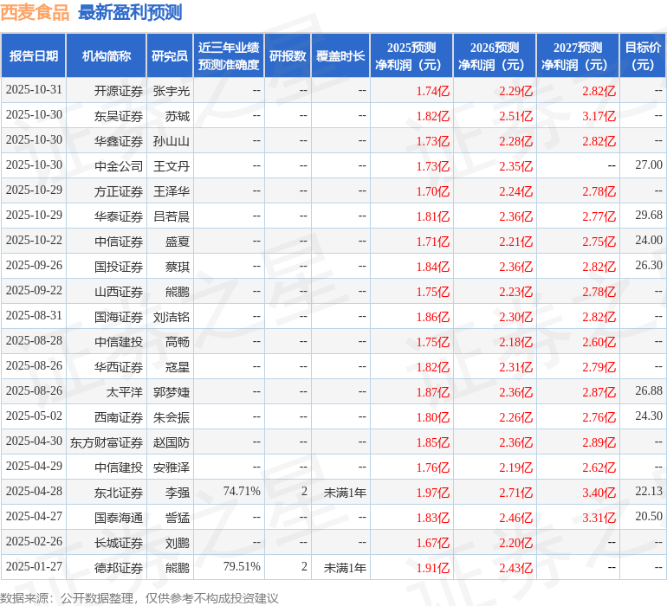
Task: Click the 2027预测净利润 column header
Action: (x=578, y=56)
